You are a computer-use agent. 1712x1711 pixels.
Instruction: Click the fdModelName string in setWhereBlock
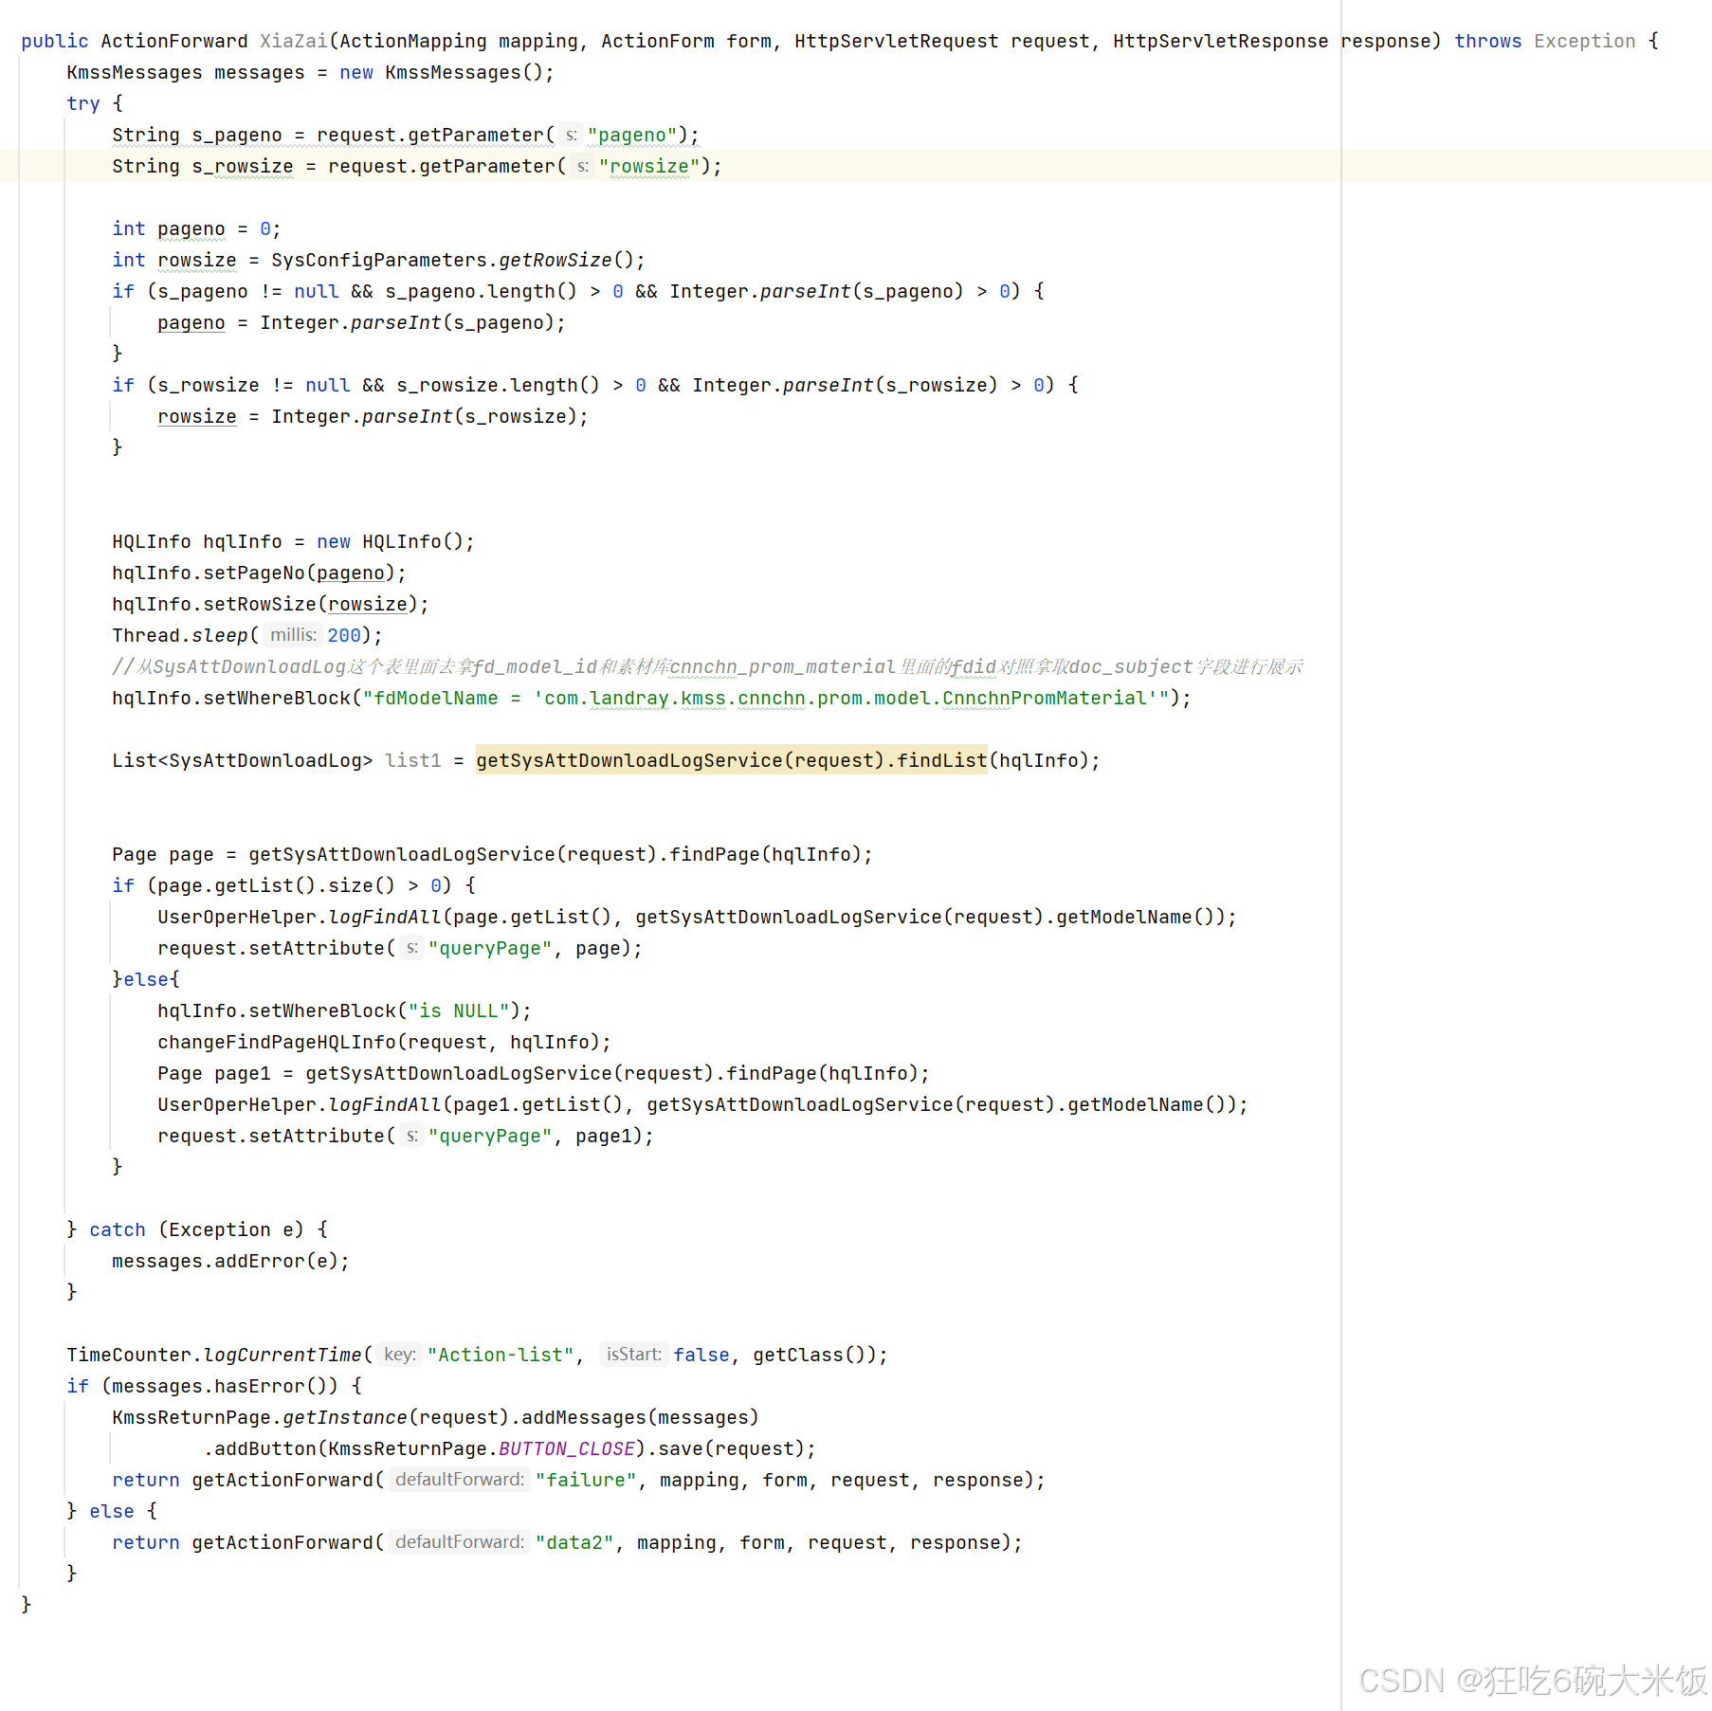765,698
